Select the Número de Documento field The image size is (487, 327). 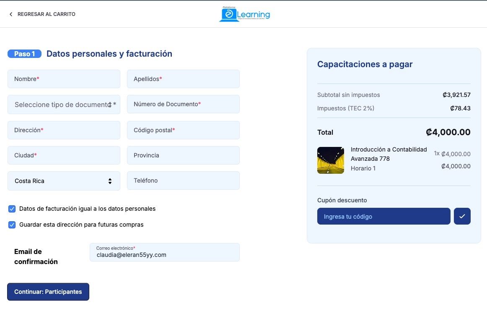(x=183, y=104)
